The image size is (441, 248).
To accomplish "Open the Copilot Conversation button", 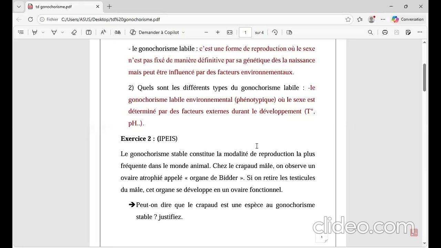I will click(x=408, y=19).
